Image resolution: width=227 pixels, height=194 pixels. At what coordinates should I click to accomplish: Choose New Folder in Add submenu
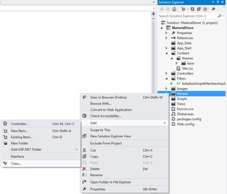[41, 143]
